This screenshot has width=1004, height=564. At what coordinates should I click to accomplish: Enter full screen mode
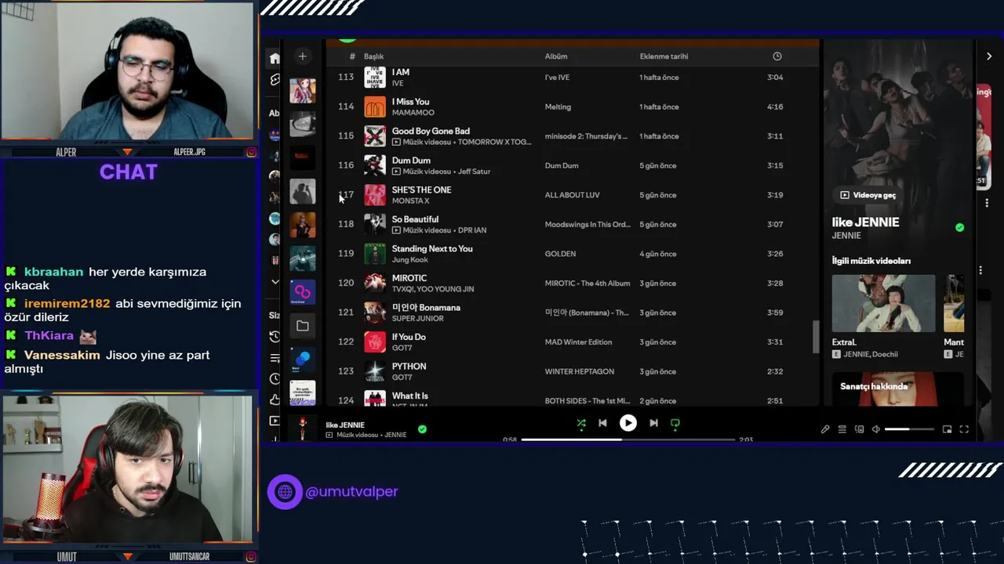(x=964, y=429)
